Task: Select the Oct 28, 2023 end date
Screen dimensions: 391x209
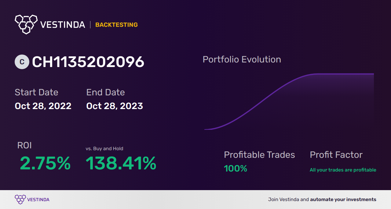Action: click(115, 106)
